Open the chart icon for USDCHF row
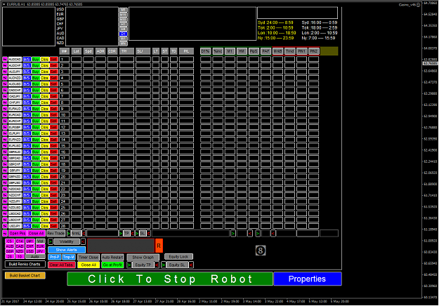Screen dimensions: 439x306 5,220
